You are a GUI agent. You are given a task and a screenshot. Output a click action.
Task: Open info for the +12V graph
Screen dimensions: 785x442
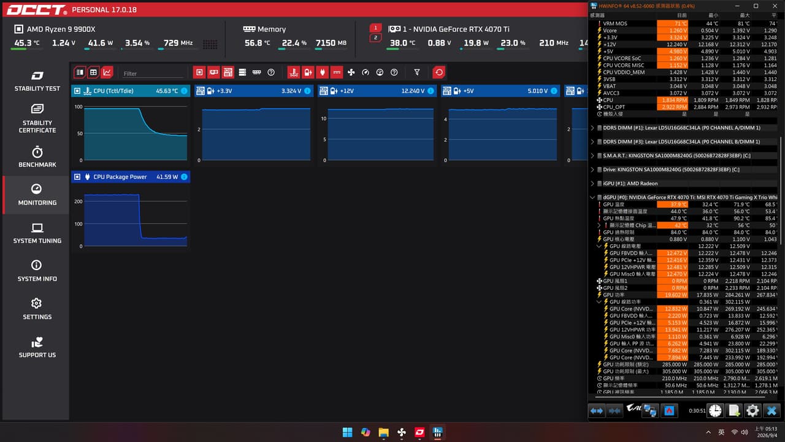pyautogui.click(x=431, y=91)
